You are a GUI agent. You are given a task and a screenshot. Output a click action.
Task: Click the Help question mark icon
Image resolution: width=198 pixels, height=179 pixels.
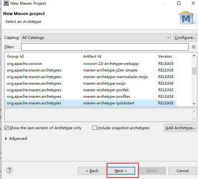pos(9,170)
